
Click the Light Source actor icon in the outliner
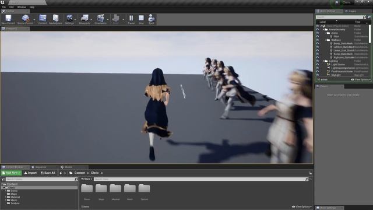coord(329,65)
